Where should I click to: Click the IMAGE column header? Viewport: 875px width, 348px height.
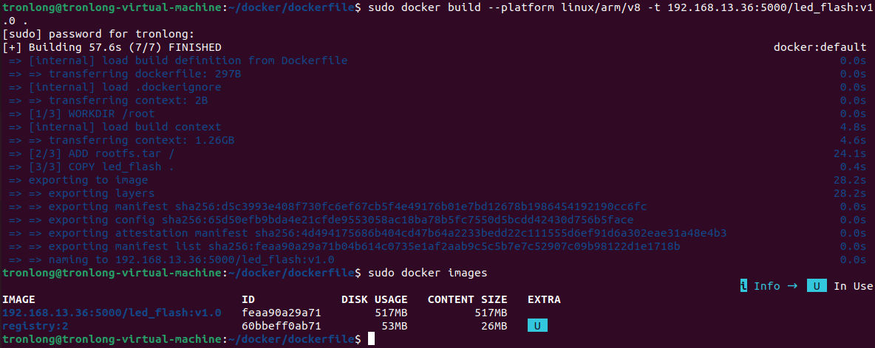[19, 299]
